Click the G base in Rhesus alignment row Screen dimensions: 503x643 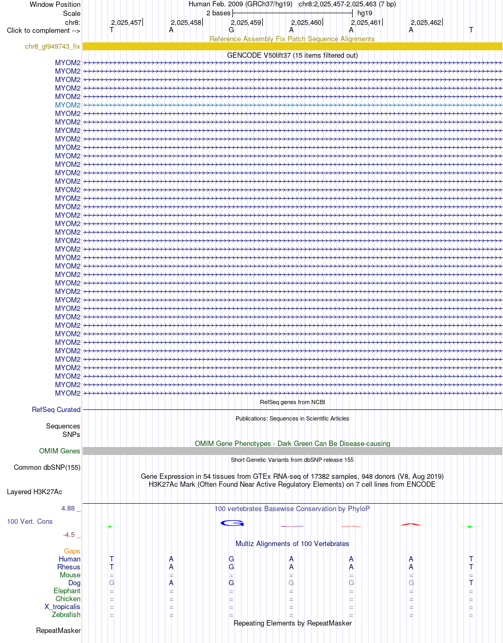pyautogui.click(x=231, y=567)
